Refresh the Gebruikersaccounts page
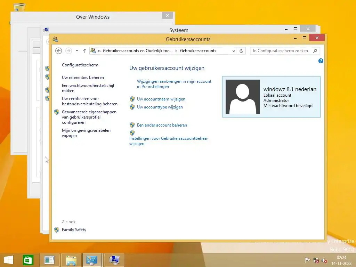 click(241, 51)
